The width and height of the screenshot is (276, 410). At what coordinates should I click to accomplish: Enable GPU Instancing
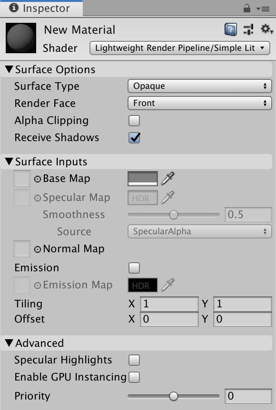coord(134,377)
